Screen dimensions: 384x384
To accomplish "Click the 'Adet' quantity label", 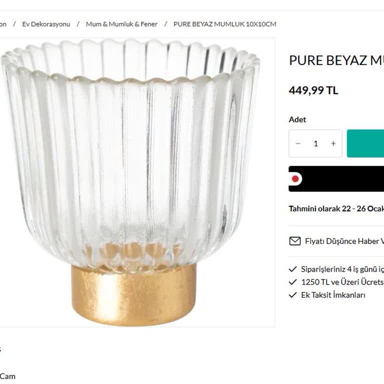I will 297,119.
